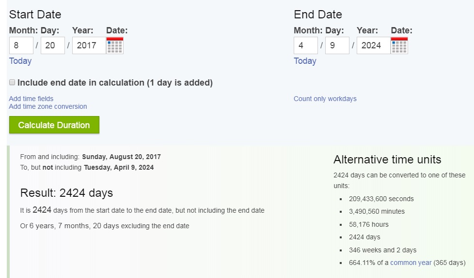
Task: Click the Calculate Duration button
Action: [x=54, y=125]
